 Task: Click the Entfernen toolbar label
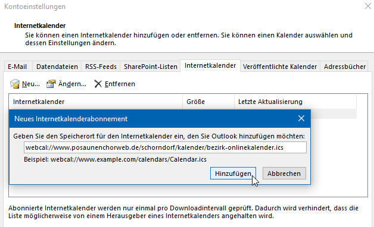[120, 84]
